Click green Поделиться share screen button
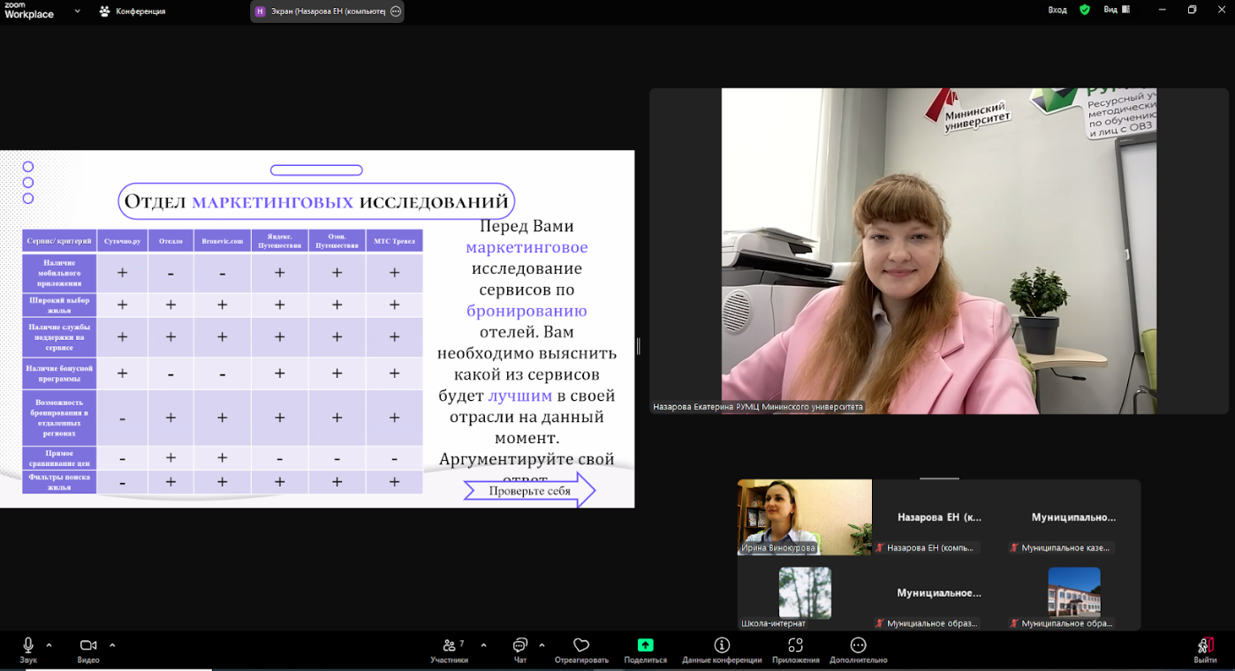 (645, 650)
